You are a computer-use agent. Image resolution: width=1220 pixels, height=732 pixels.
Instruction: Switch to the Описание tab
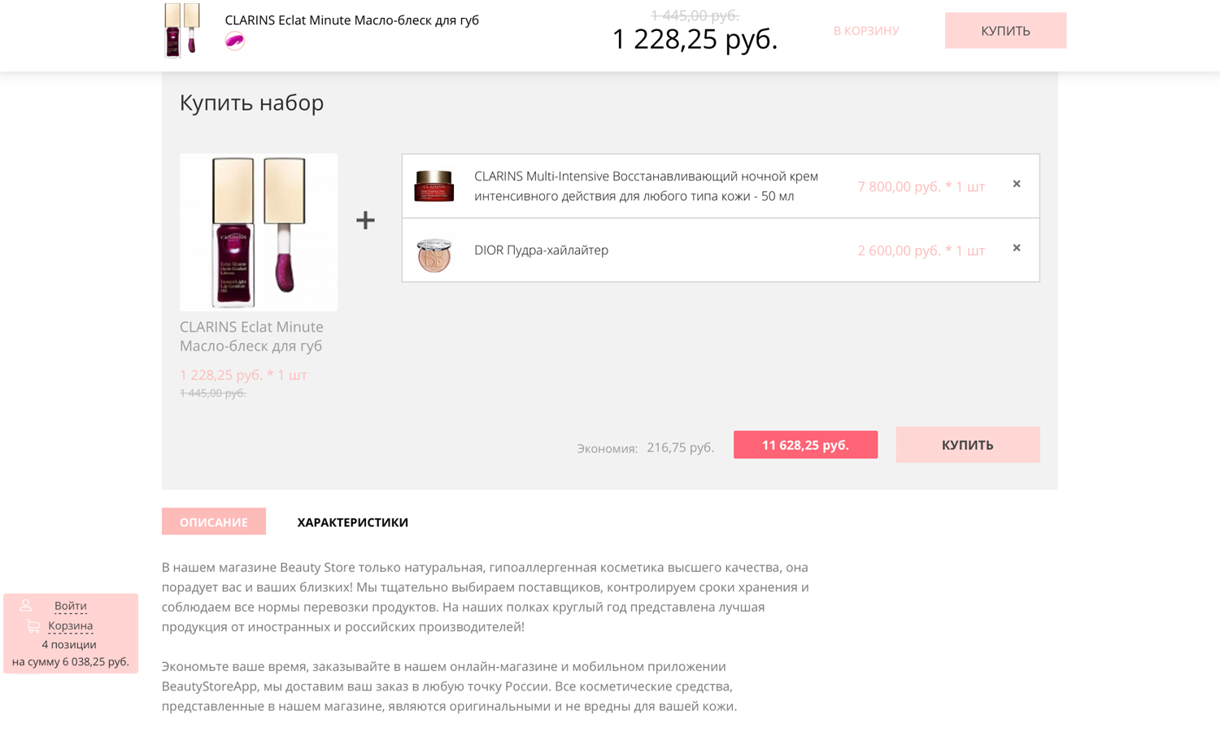click(213, 522)
